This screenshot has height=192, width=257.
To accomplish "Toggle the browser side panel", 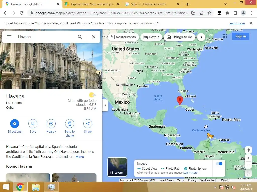I will coord(235,13).
